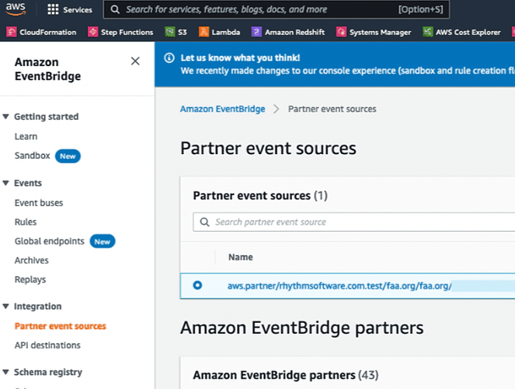The height and width of the screenshot is (389, 515).
Task: Click the Amazon Redshift shortcut icon
Action: pyautogui.click(x=256, y=32)
